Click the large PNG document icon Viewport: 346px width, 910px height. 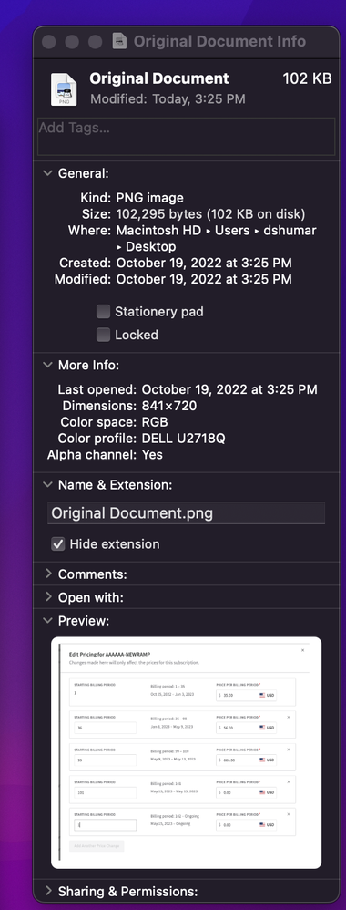click(x=63, y=88)
